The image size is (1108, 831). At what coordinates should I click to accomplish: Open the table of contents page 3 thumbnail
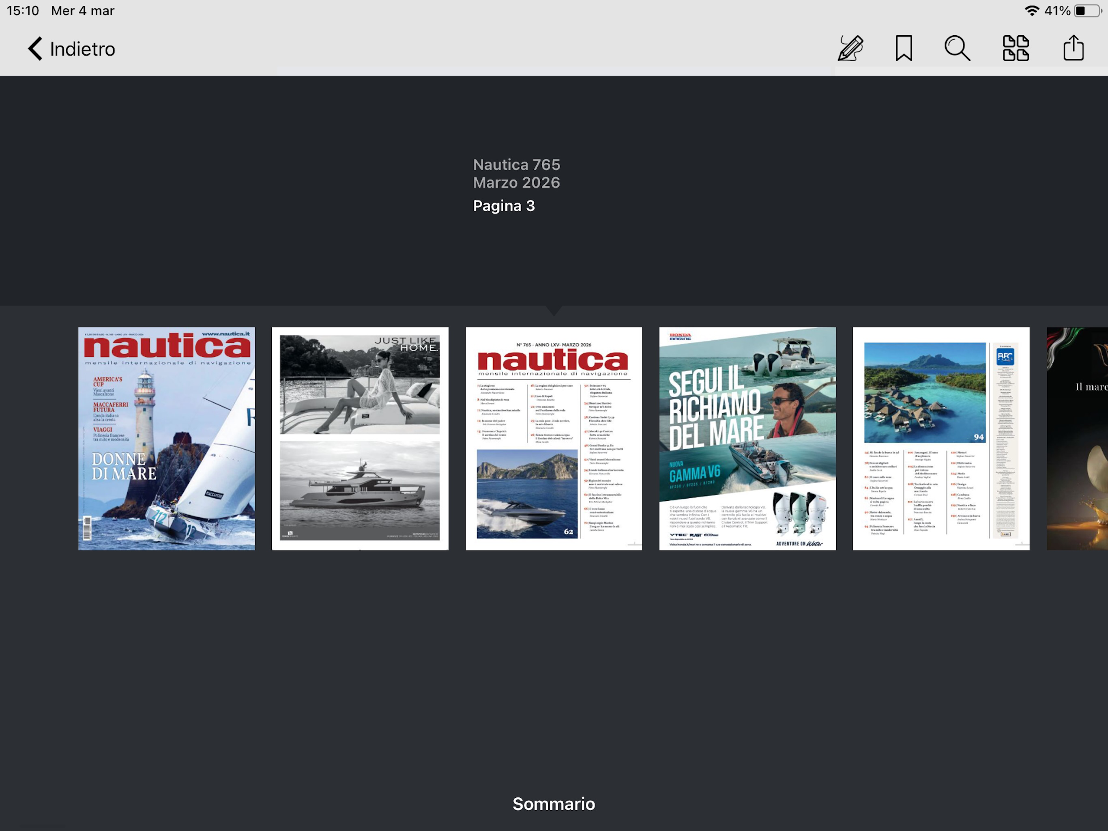[x=554, y=439]
